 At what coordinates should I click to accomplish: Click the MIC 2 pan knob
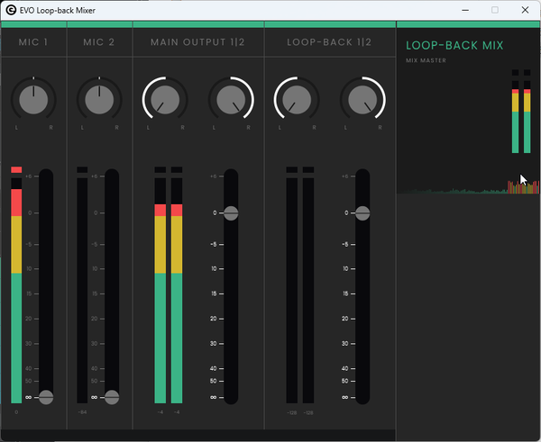pyautogui.click(x=99, y=99)
